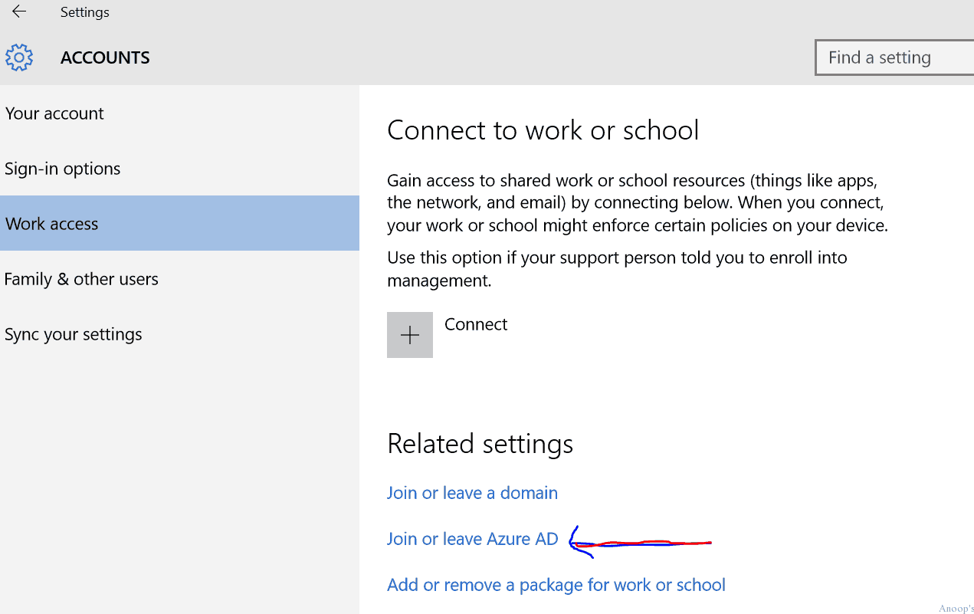Image resolution: width=974 pixels, height=614 pixels.
Task: Click the plus Connect button
Action: (x=410, y=335)
